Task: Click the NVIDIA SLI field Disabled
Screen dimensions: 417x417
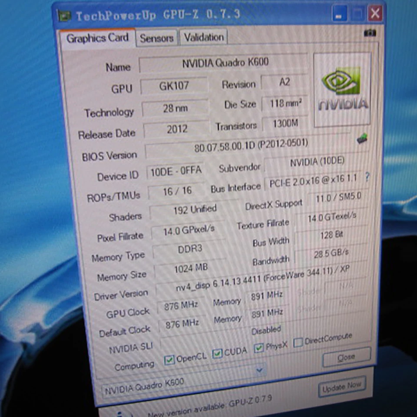Action: pyautogui.click(x=265, y=330)
